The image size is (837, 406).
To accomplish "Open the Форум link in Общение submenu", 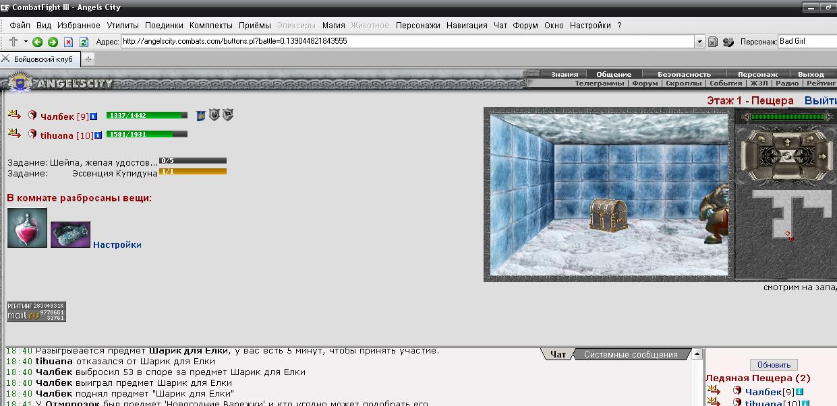I will pyautogui.click(x=645, y=83).
